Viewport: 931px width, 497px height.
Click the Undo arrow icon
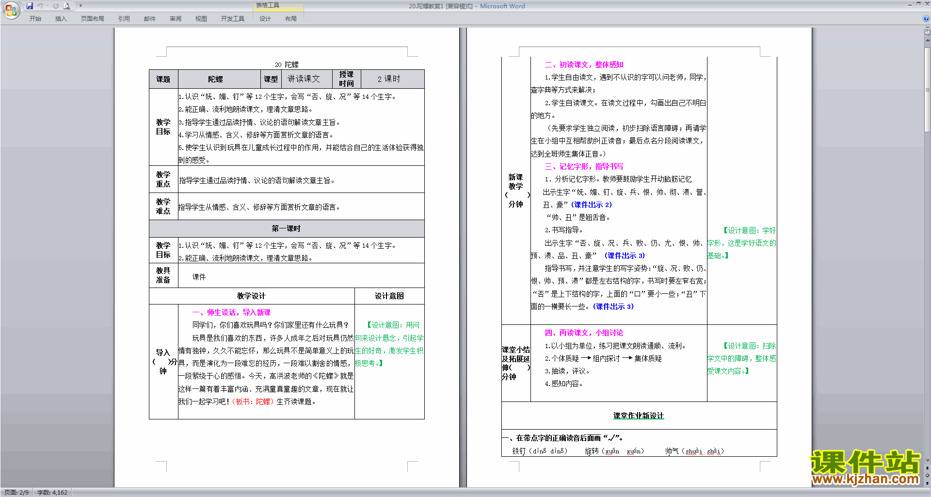click(x=40, y=6)
